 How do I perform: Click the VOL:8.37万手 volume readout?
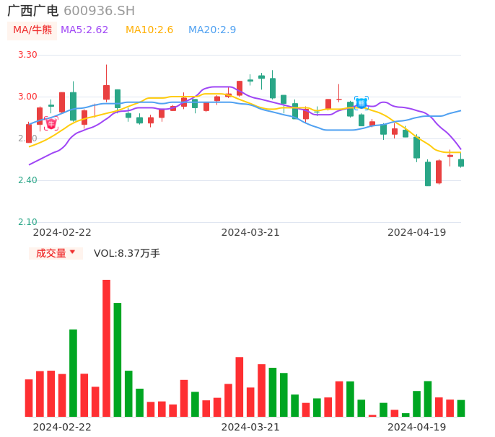[x=127, y=253]
